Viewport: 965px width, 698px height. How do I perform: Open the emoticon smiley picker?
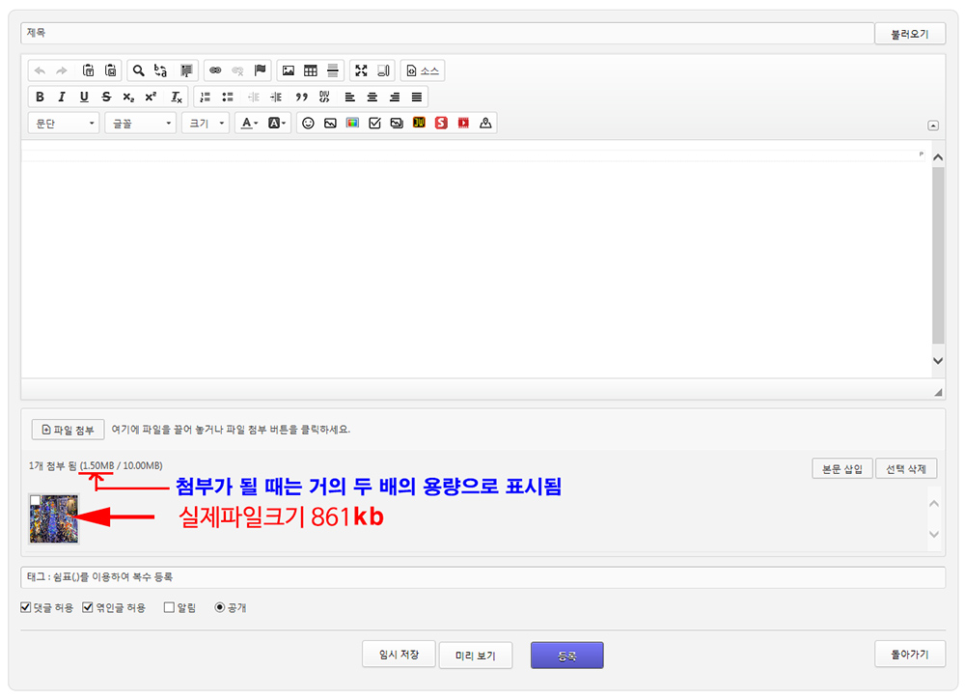click(308, 123)
